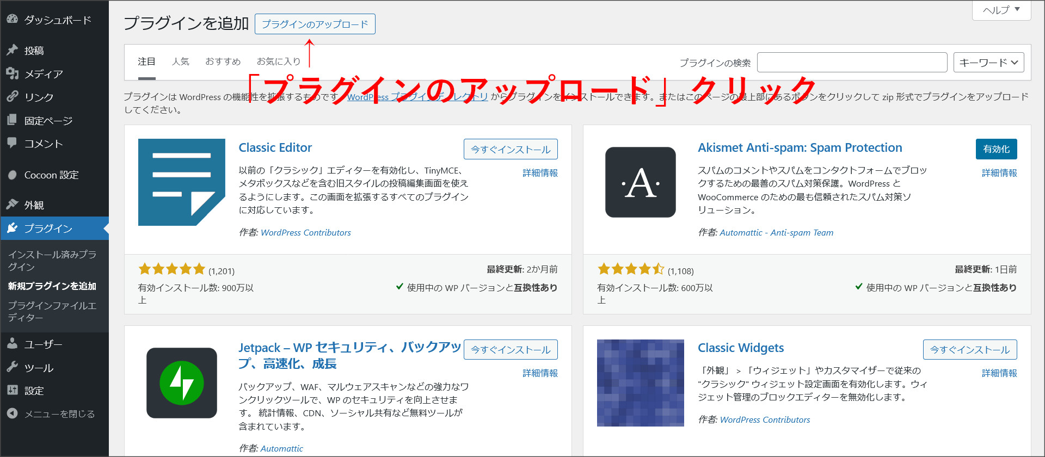Install Classic Widgets with 今すぐインストール

point(970,349)
